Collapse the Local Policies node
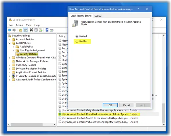 (9, 43)
